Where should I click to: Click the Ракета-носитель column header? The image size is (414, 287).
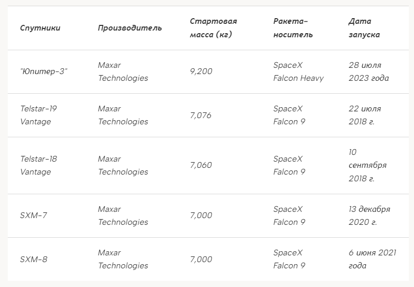pos(293,28)
